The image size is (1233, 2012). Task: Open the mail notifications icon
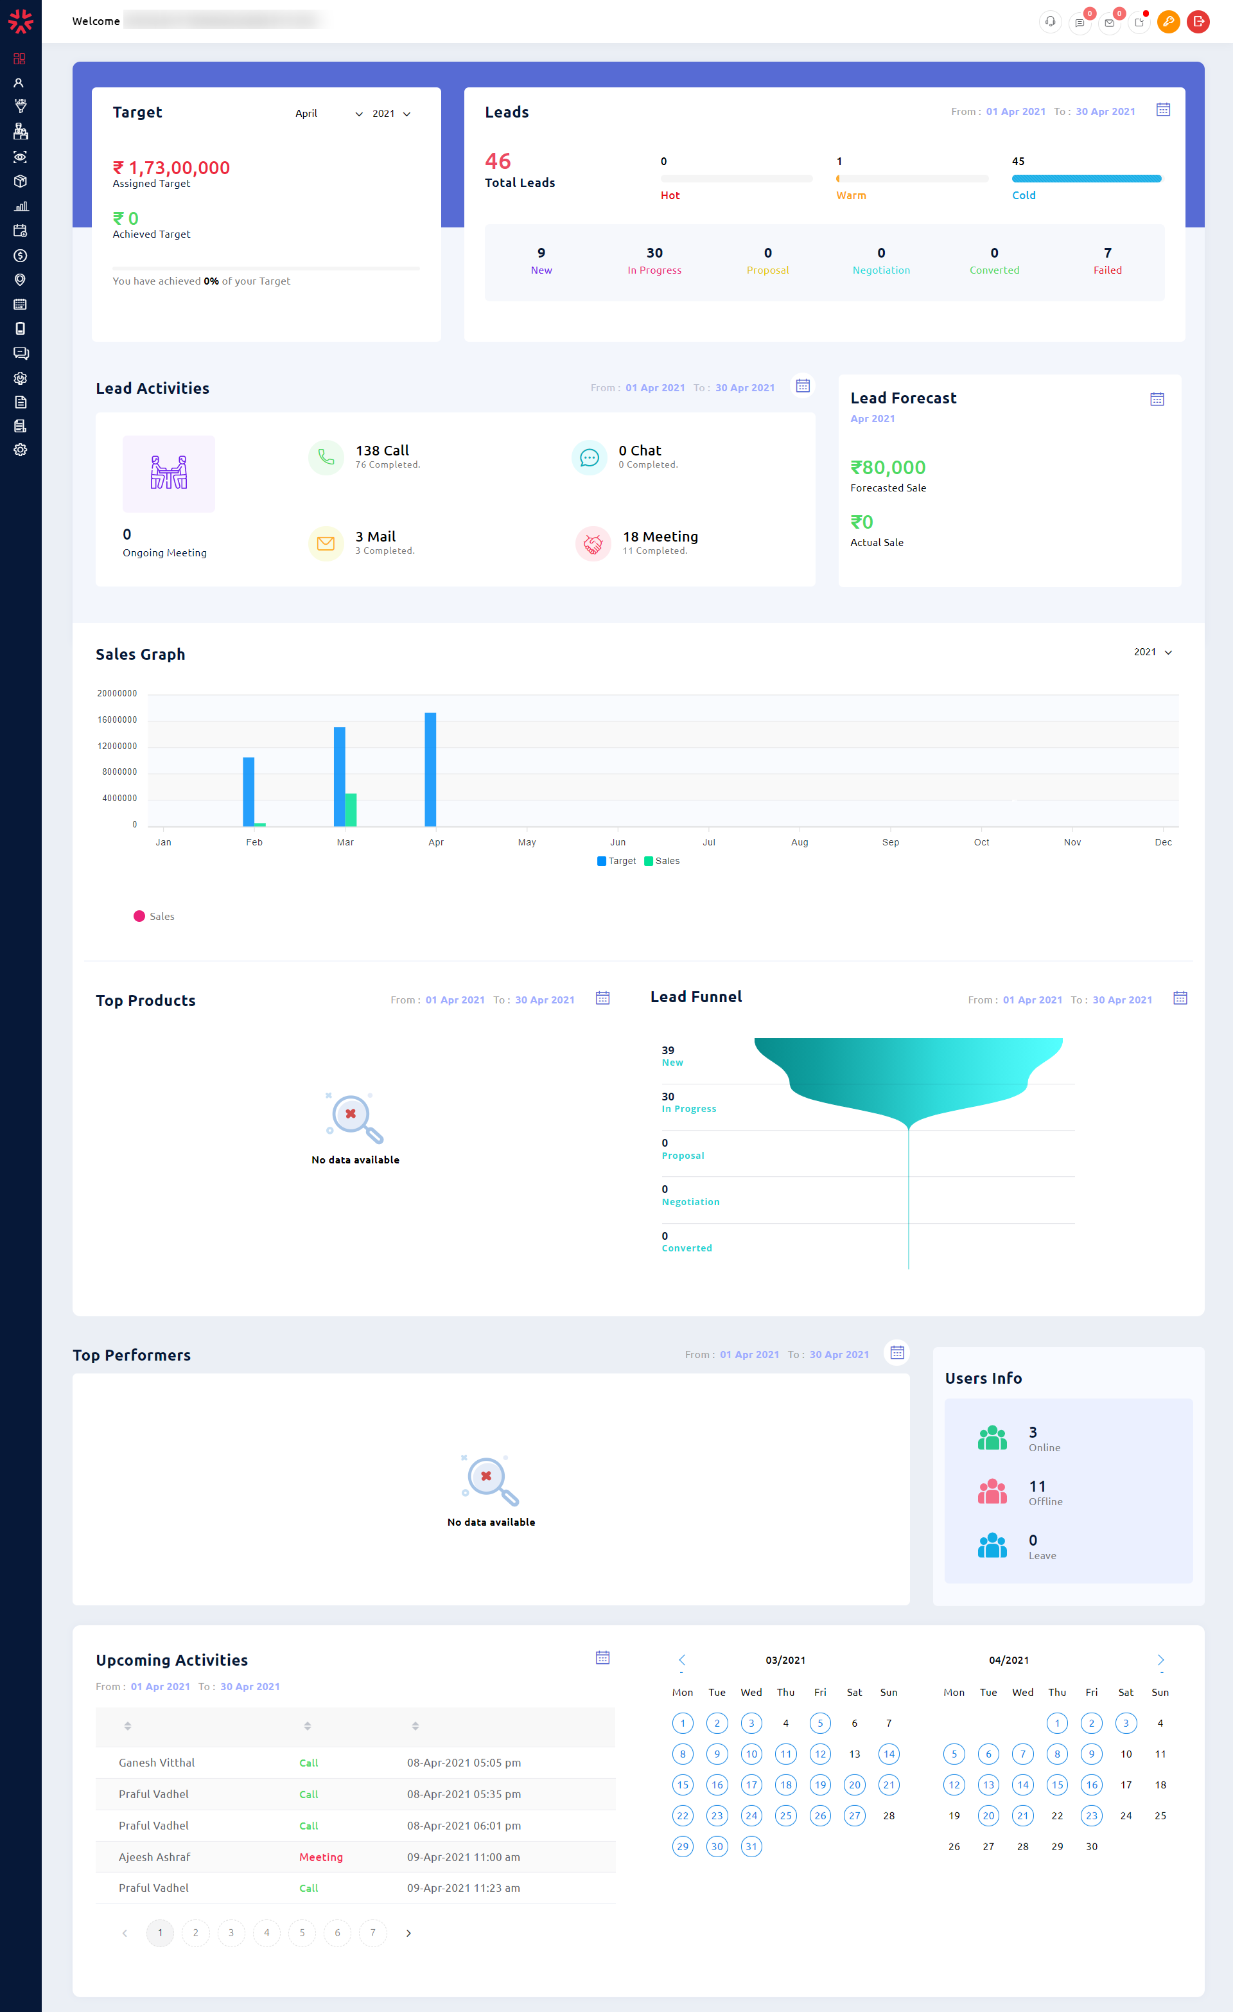tap(1109, 22)
